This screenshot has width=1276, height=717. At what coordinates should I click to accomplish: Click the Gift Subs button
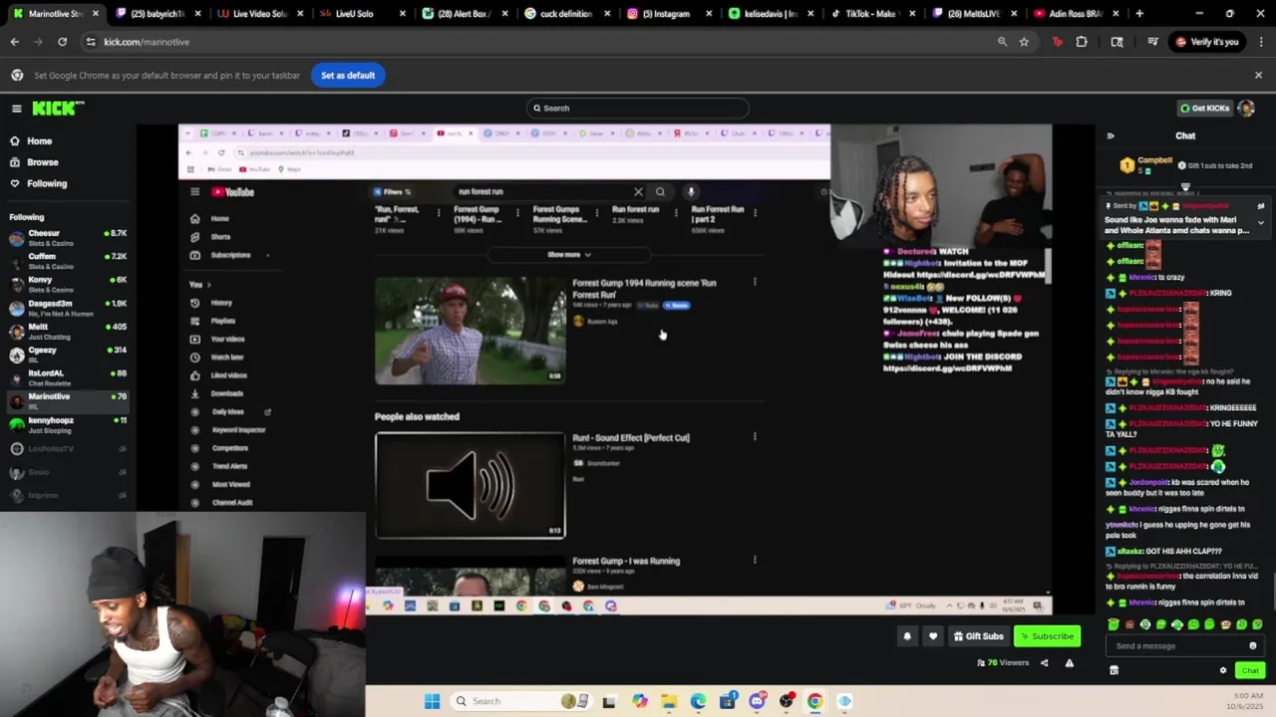(x=979, y=636)
